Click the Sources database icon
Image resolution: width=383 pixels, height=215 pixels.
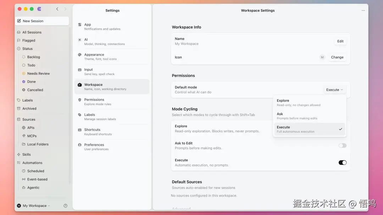pyautogui.click(x=19, y=119)
